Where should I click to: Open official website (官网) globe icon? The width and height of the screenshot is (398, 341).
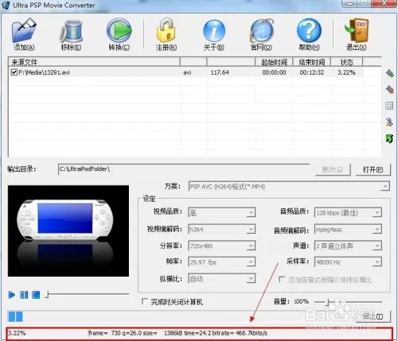click(x=261, y=31)
